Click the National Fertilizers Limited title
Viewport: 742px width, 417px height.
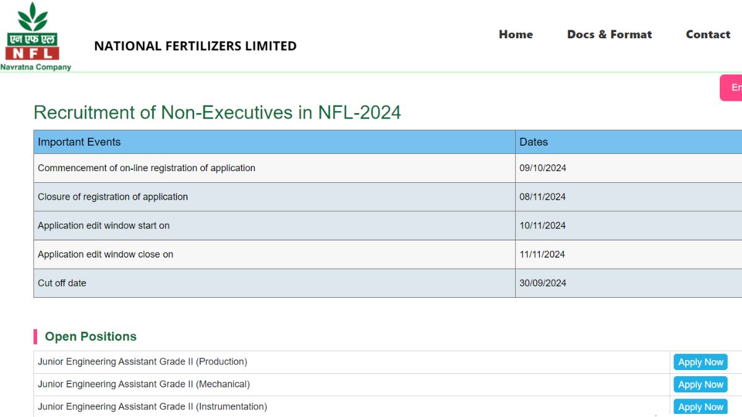[x=195, y=46]
